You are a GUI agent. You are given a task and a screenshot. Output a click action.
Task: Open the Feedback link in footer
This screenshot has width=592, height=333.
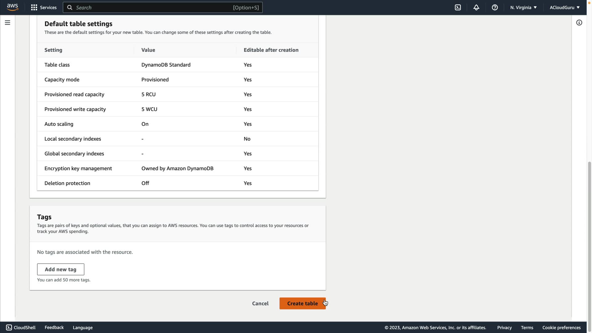[54, 327]
